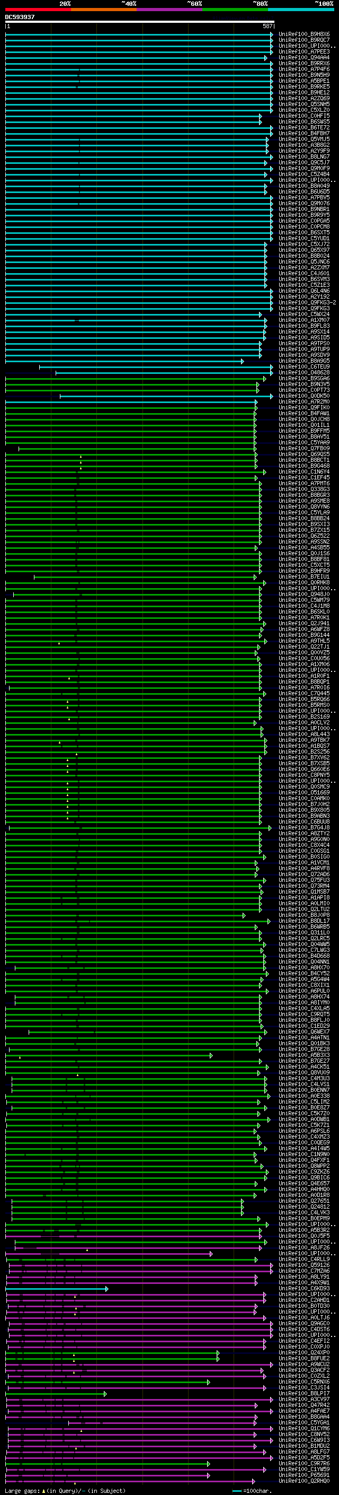Click hit label UniRef100_Q94AA4
This screenshot has width=339, height=1495.
(304, 57)
